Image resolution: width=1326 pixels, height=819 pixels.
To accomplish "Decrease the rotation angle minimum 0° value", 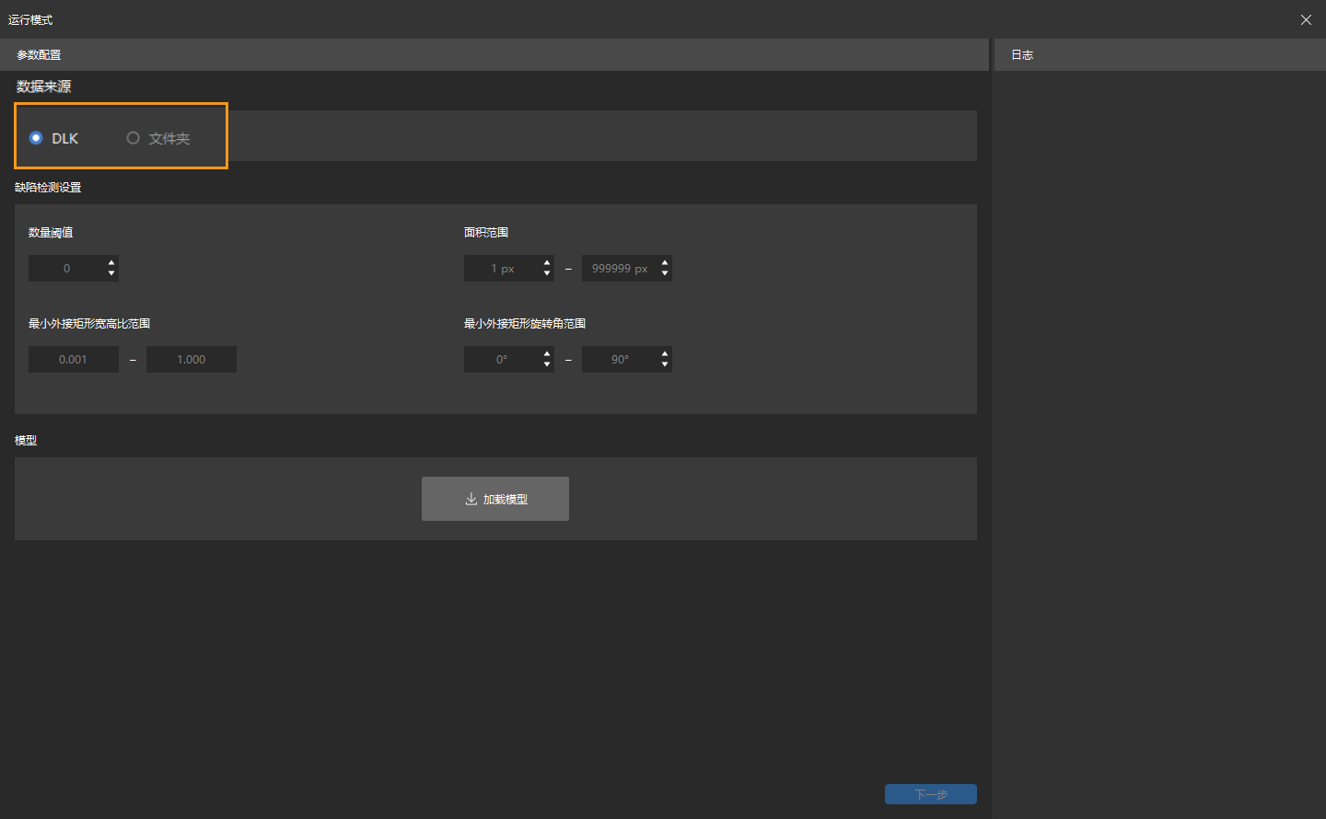I will 547,364.
